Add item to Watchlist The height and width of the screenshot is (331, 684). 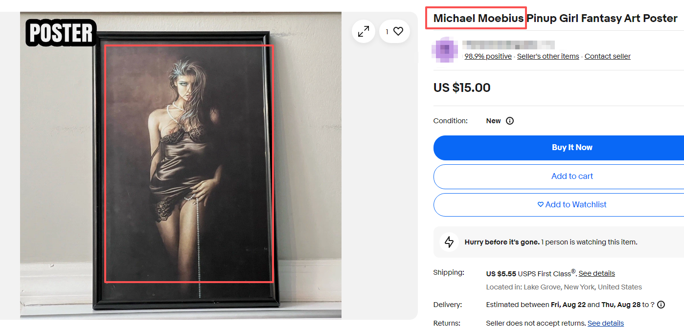pos(571,204)
